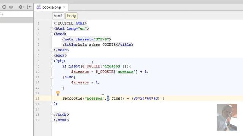The width and height of the screenshot is (243, 136).
Task: Click the collapse all icon in project toolbar
Action: [11, 7]
